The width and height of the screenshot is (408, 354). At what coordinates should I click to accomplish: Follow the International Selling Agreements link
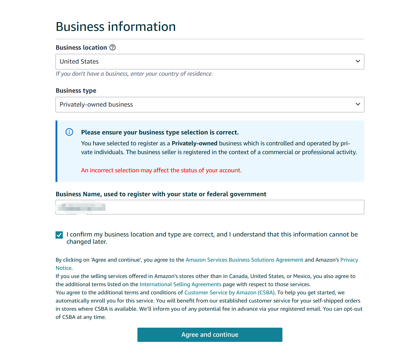click(x=180, y=284)
